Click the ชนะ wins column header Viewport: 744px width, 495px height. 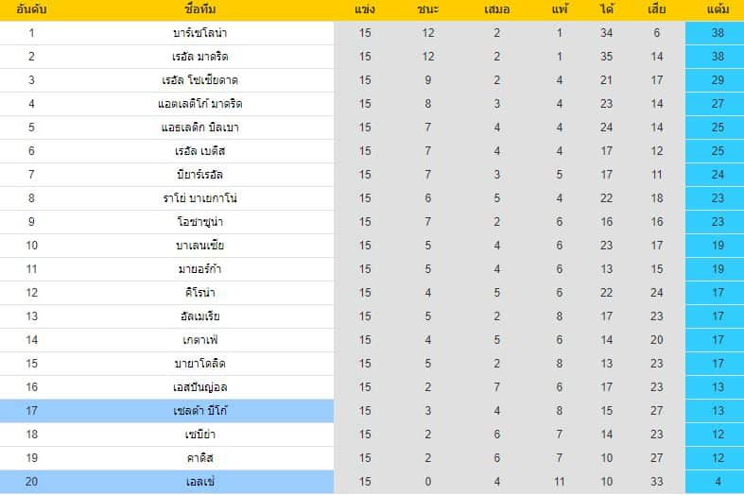pyautogui.click(x=428, y=9)
